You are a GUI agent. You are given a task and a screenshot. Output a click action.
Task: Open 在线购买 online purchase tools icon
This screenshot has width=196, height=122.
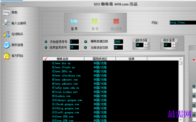coord(7,34)
